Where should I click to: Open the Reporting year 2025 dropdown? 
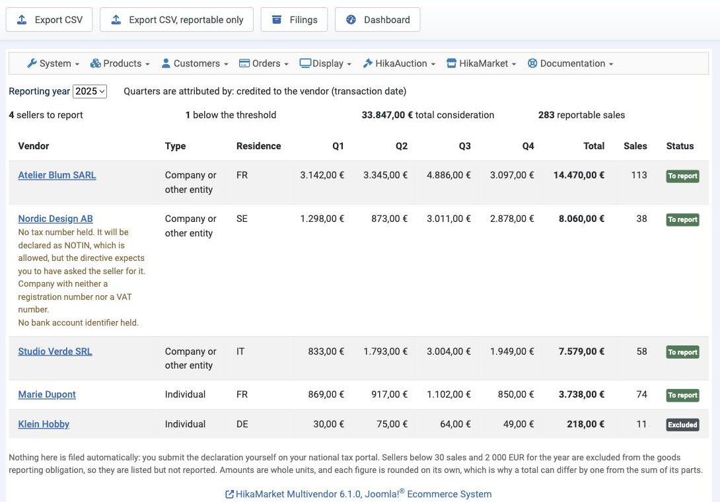point(90,91)
